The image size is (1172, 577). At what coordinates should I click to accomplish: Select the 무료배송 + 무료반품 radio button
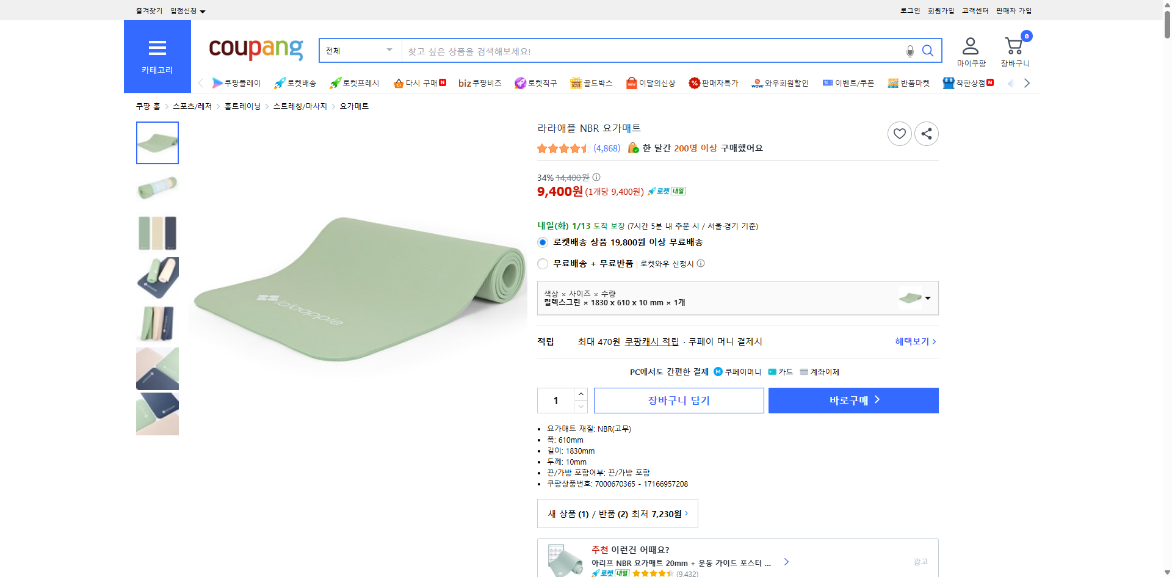pyautogui.click(x=542, y=263)
